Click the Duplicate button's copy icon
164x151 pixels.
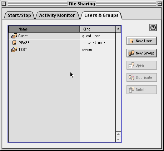[131, 77]
